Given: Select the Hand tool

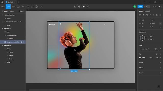Looking at the screenshot, I should (x=37, y=7).
